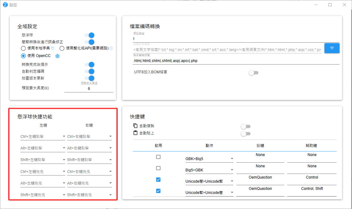352x209 pixels.
Task: Expand the Alt+右鍵點擊 dropdown
Action: tap(89, 148)
